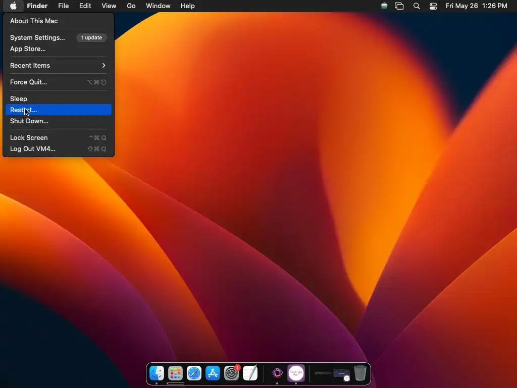The width and height of the screenshot is (517, 388).
Task: Select Sleep in the Apple menu
Action: click(x=59, y=99)
